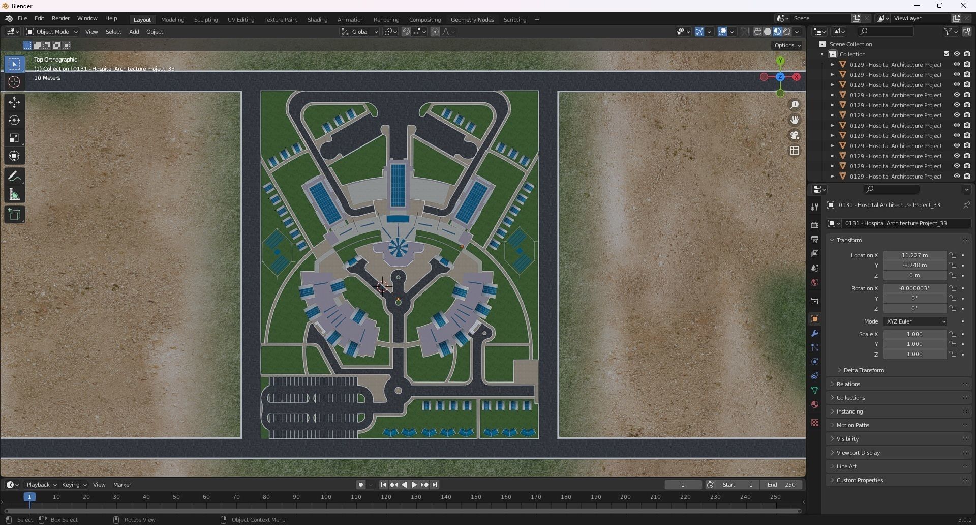
Task: Open the XYZ Euler rotation mode dropdown
Action: pyautogui.click(x=915, y=321)
